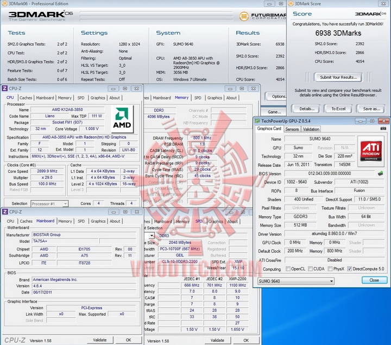Click Validate in the SPD CPU-Z window
This screenshot has height=345, width=391.
point(217,340)
